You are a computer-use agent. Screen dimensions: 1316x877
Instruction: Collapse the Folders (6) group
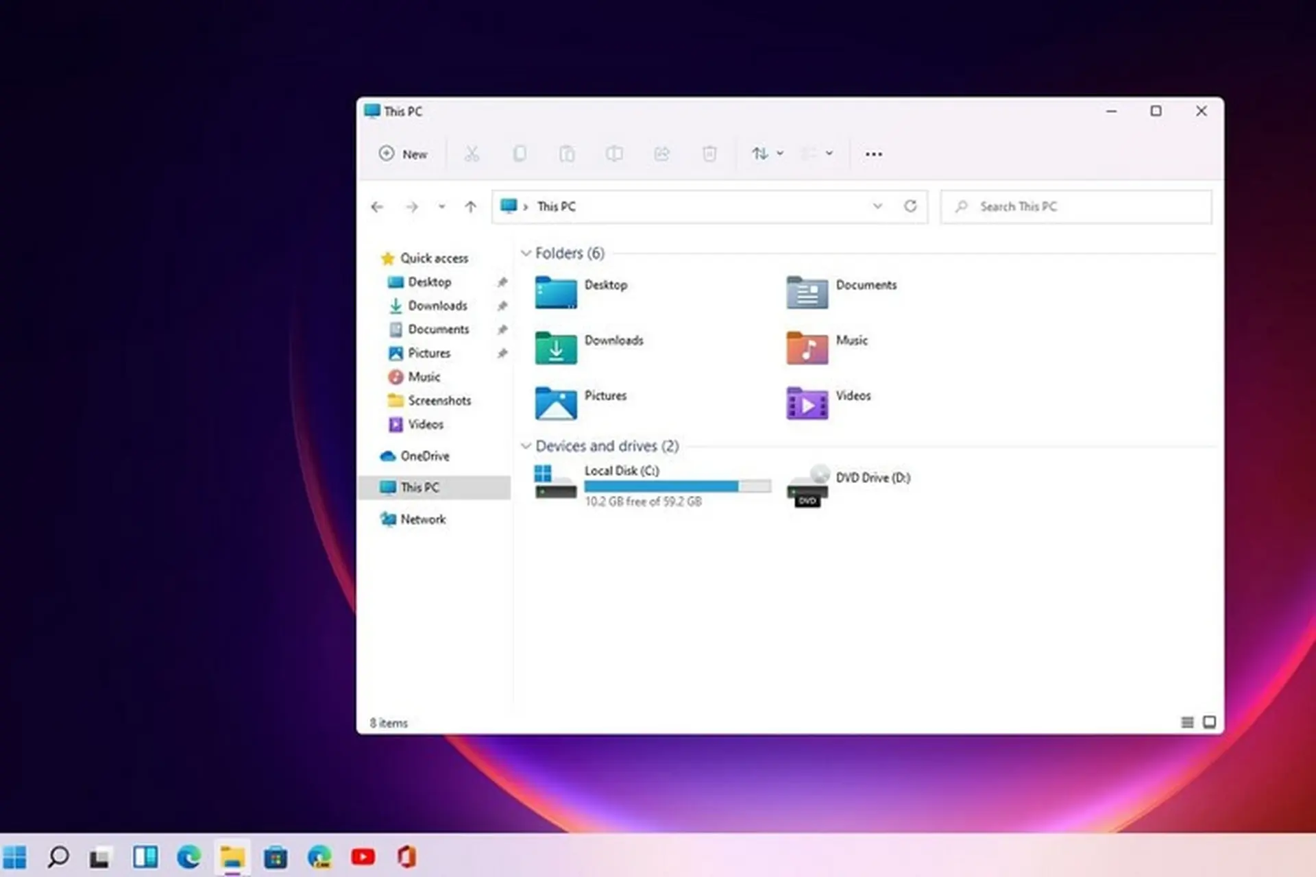click(x=526, y=254)
